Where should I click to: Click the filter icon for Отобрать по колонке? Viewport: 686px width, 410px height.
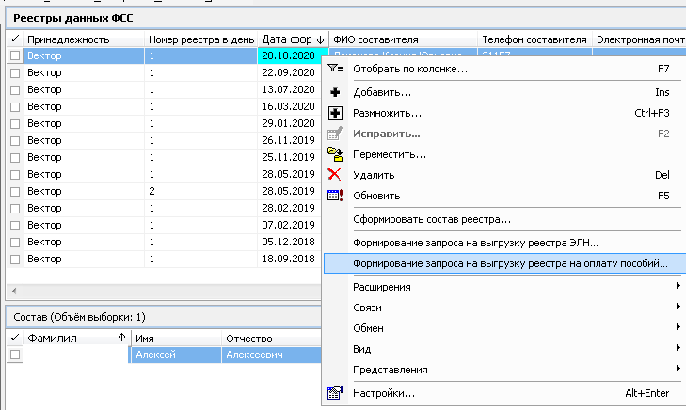pos(335,69)
